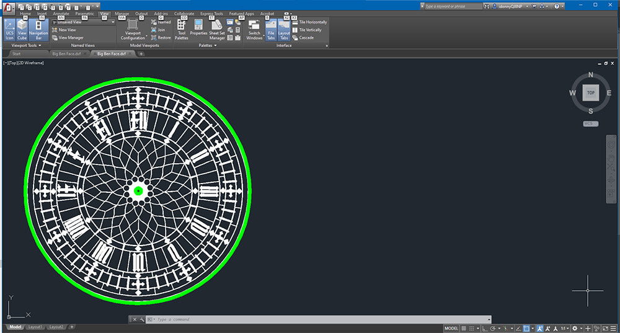Switch to the Annotate ribbon tab
620x333 pixels.
coord(61,13)
